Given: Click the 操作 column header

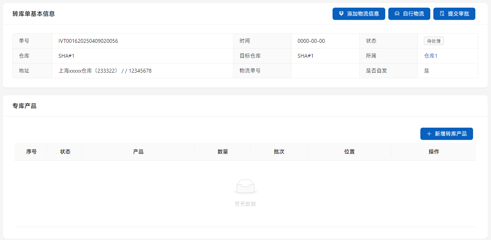Looking at the screenshot, I should coord(434,152).
